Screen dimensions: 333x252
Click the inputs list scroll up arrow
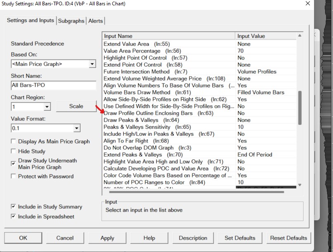(300, 35)
